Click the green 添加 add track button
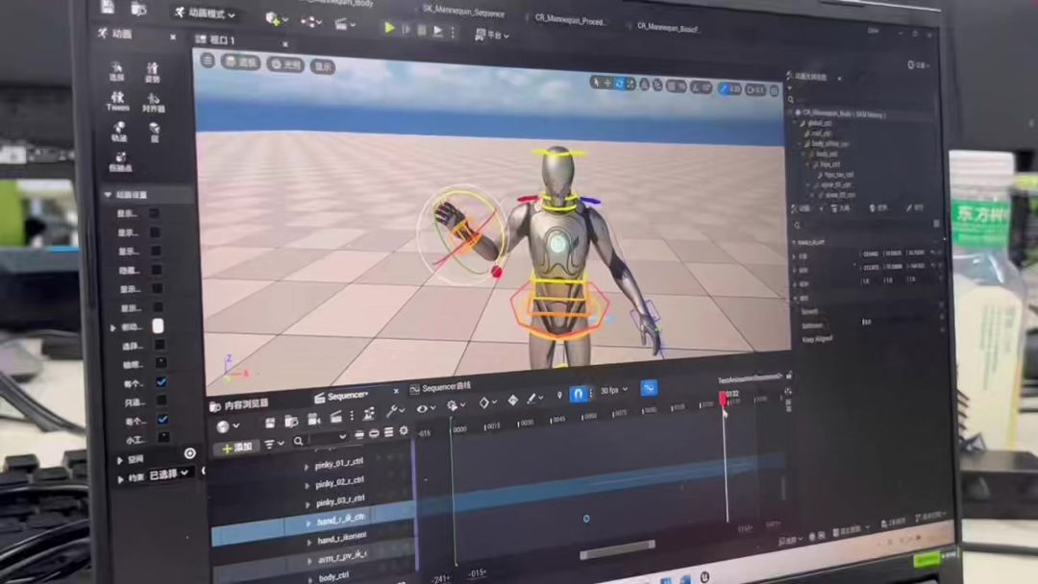The height and width of the screenshot is (584, 1038). coord(236,448)
